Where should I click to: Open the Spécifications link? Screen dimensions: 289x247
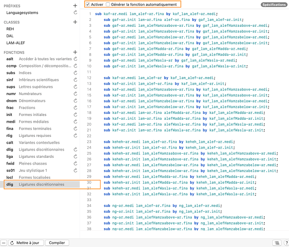click(x=274, y=5)
